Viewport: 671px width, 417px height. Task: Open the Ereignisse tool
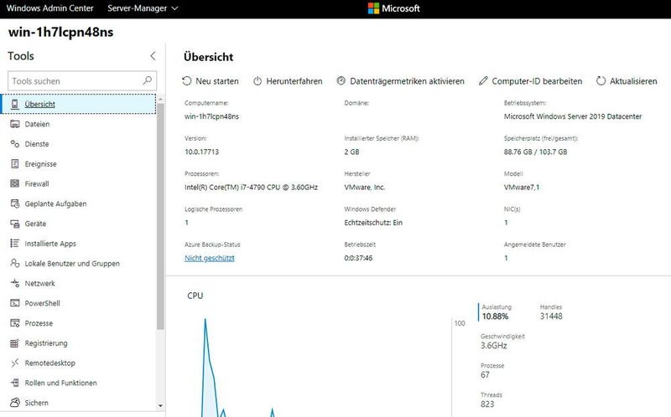coord(79,164)
